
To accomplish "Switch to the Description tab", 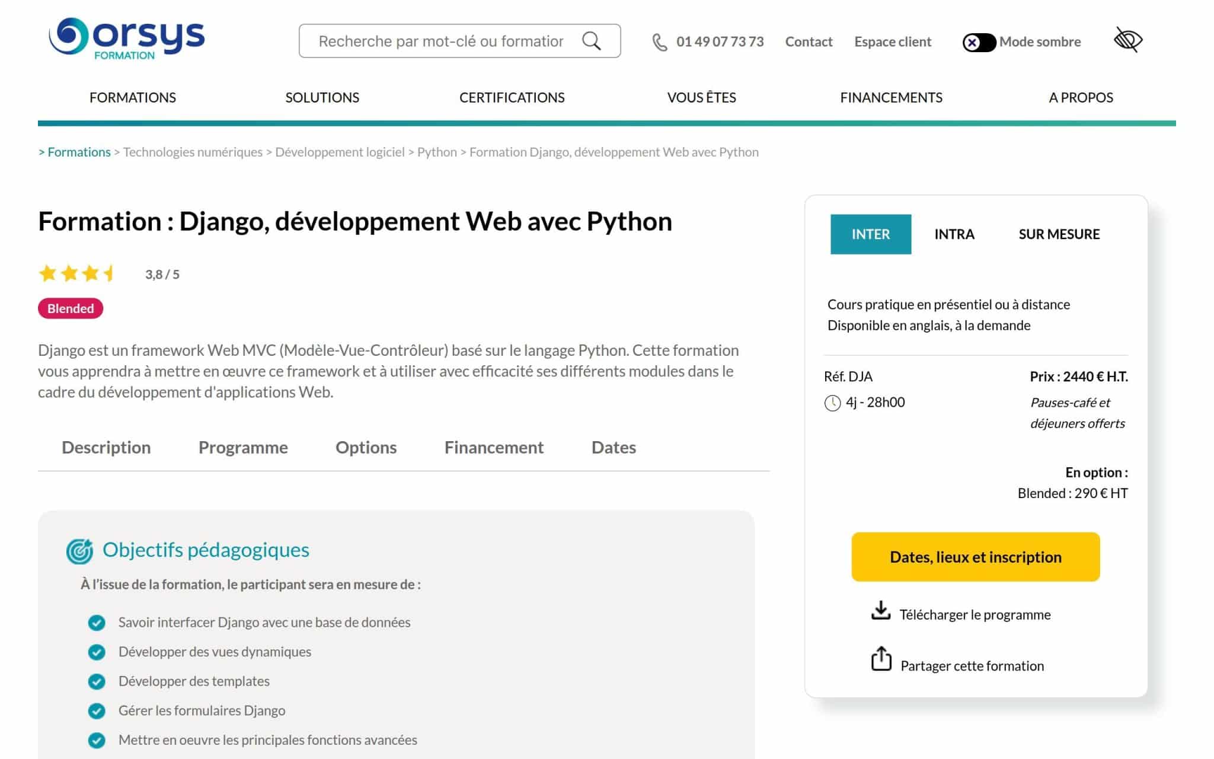I will [106, 447].
